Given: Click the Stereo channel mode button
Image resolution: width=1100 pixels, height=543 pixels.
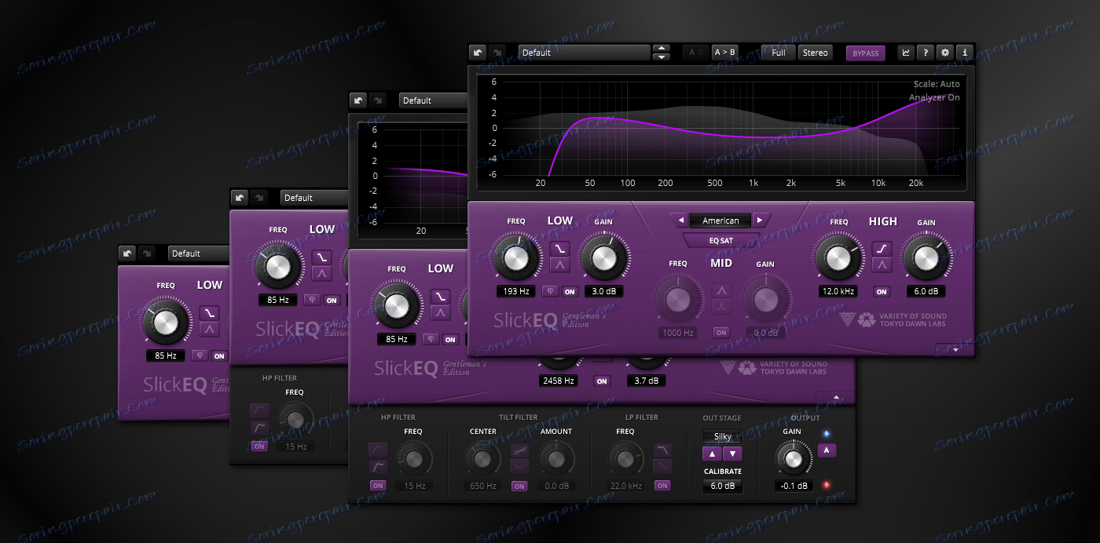Looking at the screenshot, I should [816, 53].
